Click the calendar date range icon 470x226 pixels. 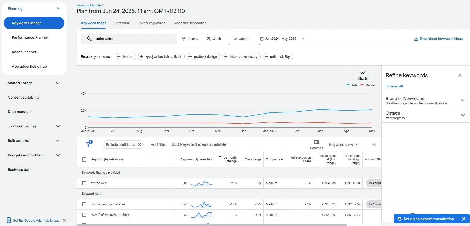click(262, 39)
